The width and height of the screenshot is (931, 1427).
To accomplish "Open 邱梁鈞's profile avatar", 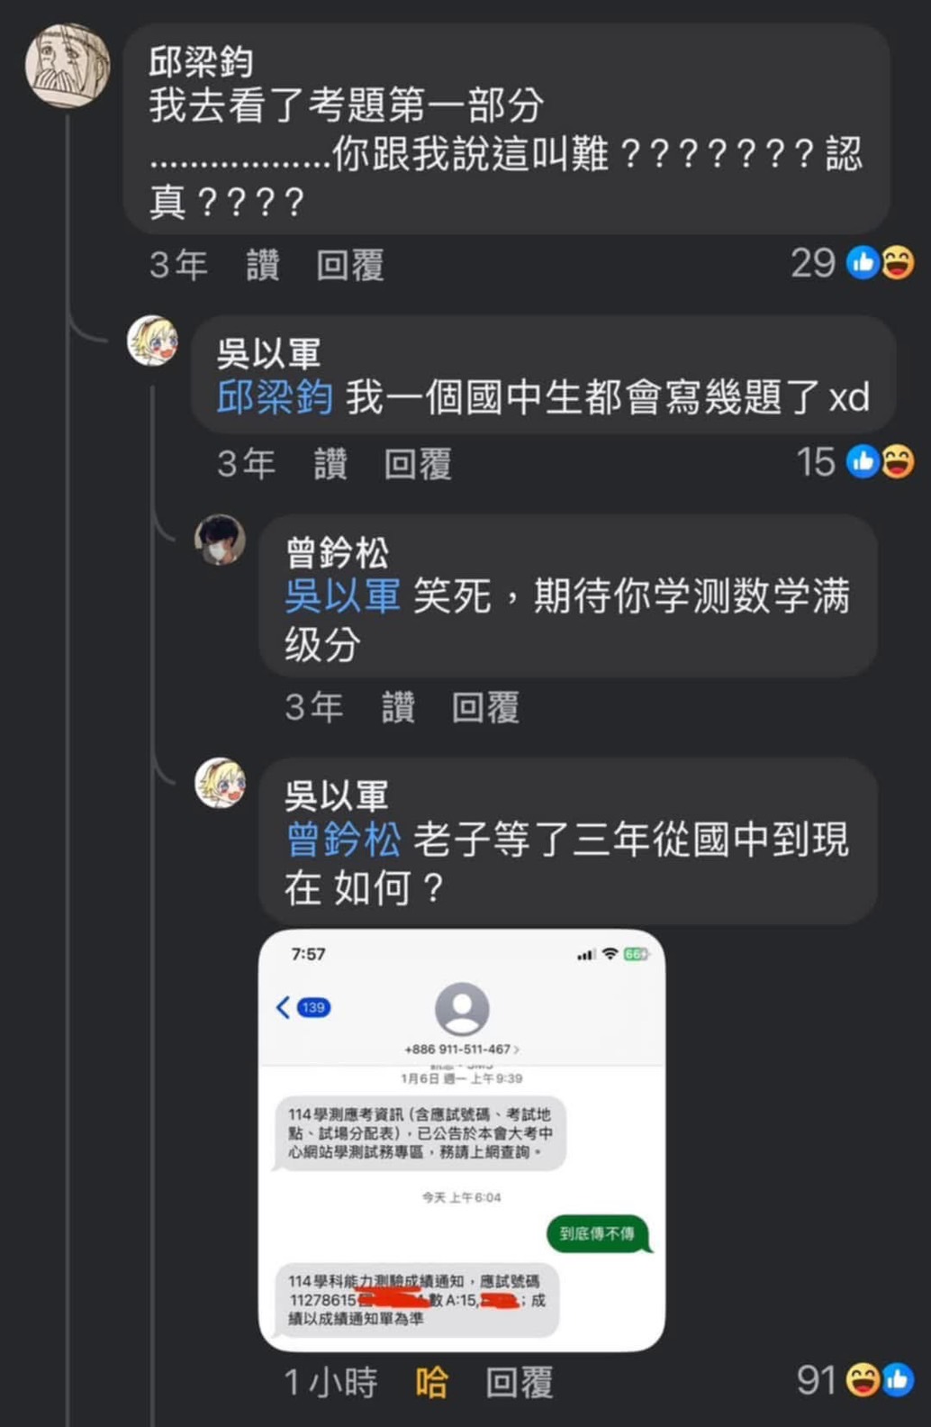I will [x=67, y=66].
